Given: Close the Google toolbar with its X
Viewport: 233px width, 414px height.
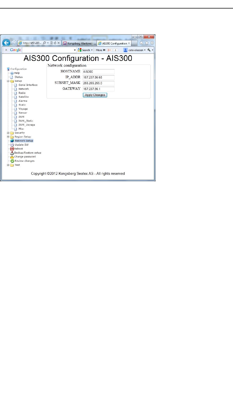Looking at the screenshot, I should click(6, 50).
